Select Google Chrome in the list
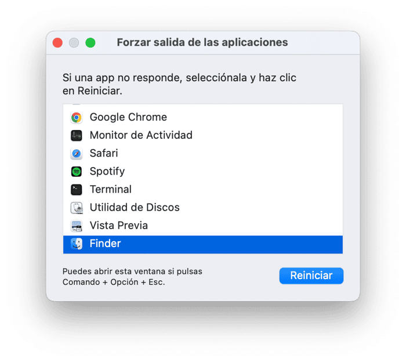406x362 pixels. [x=128, y=117]
